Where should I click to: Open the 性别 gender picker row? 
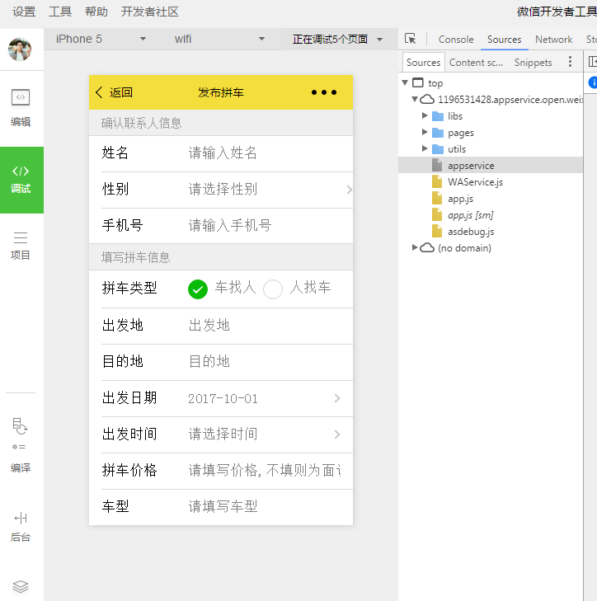[221, 190]
